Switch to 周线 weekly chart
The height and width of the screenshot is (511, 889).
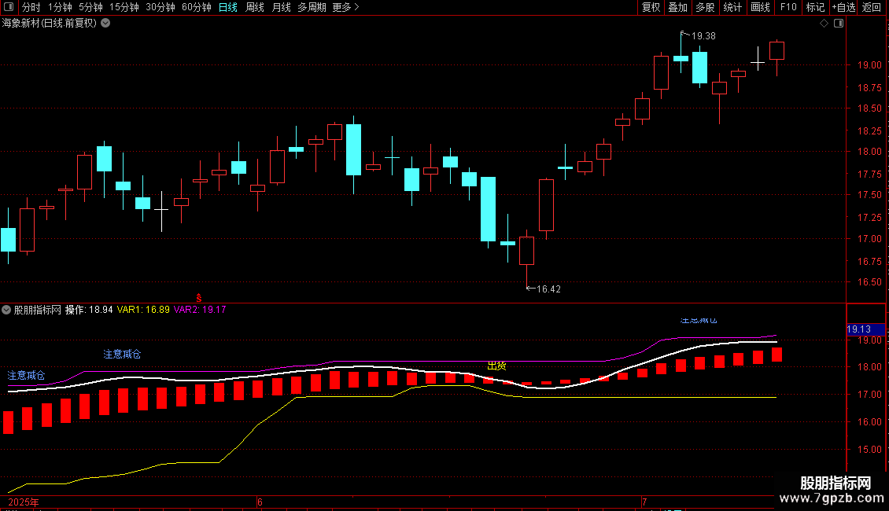point(255,7)
